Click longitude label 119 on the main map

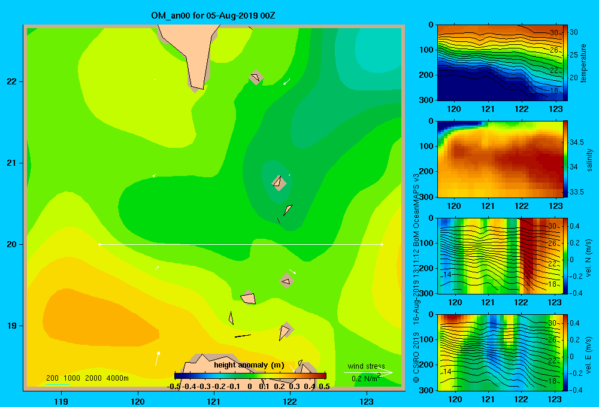point(61,401)
